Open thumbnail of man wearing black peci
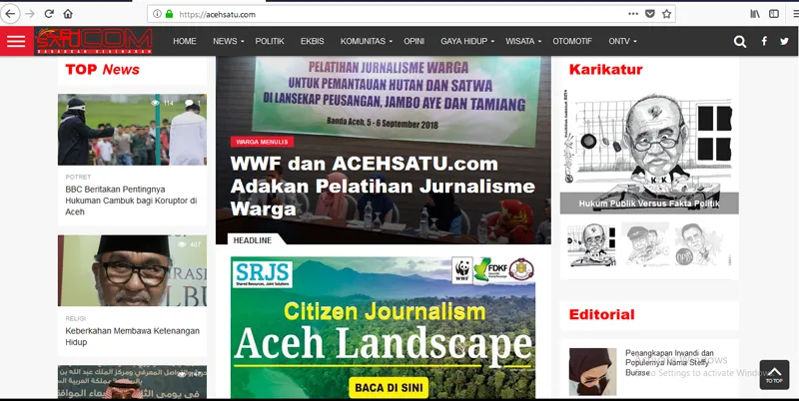Viewport: 799px width, 401px height. (x=132, y=270)
